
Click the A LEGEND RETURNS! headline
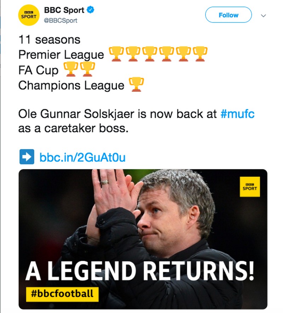[x=140, y=271]
